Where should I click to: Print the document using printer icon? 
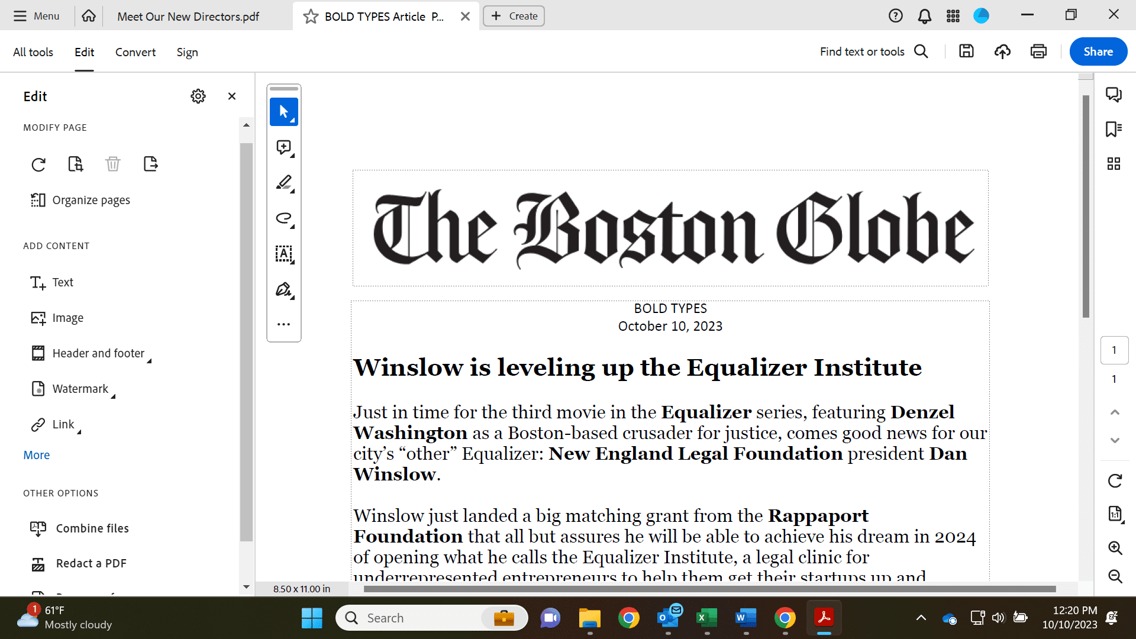pos(1038,51)
